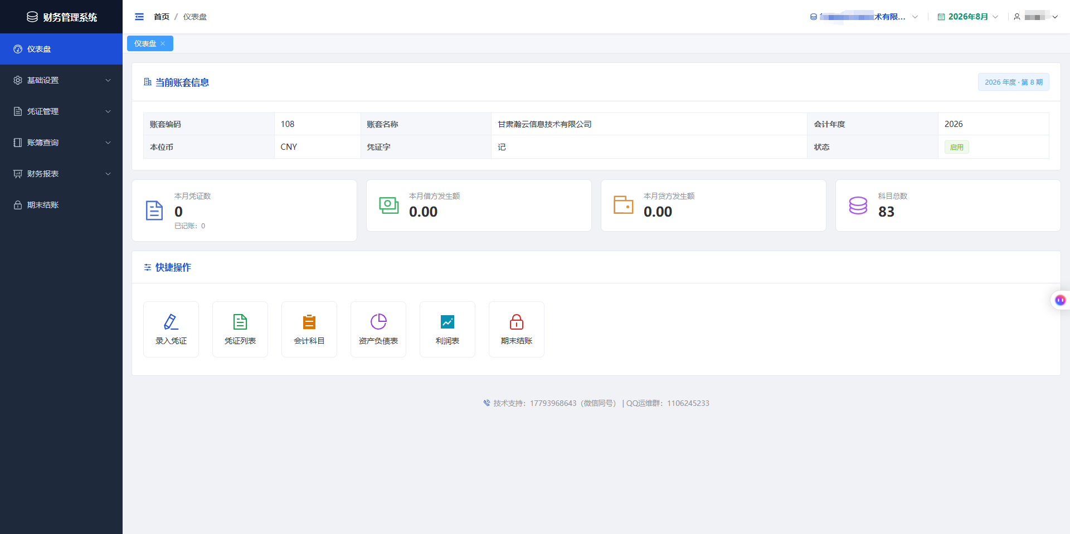The width and height of the screenshot is (1070, 534).
Task: Expand the 基础设置 submenu chevron
Action: pyautogui.click(x=108, y=80)
